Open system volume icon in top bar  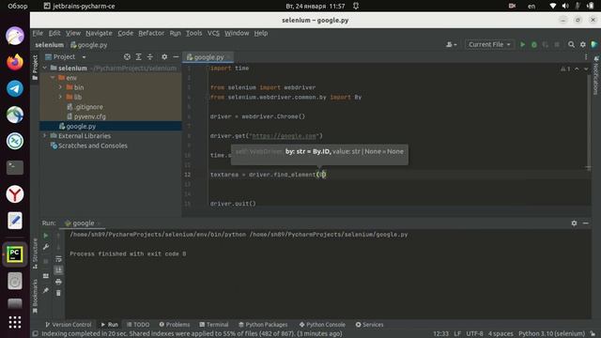coord(565,6)
